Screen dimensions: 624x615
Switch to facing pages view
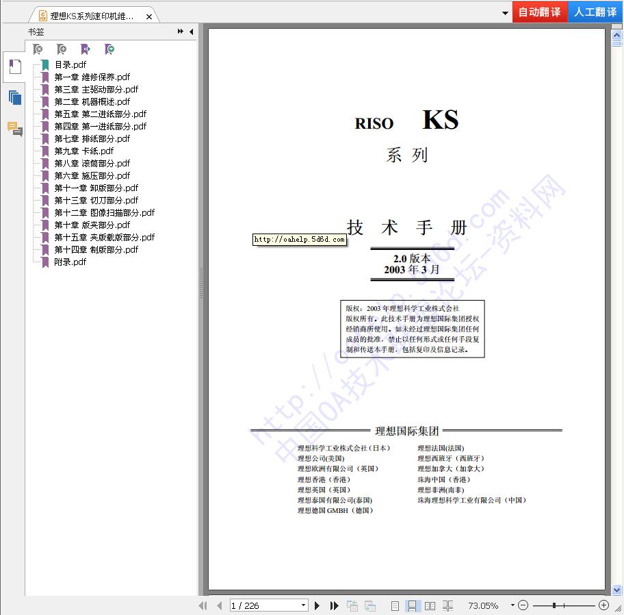pos(430,606)
